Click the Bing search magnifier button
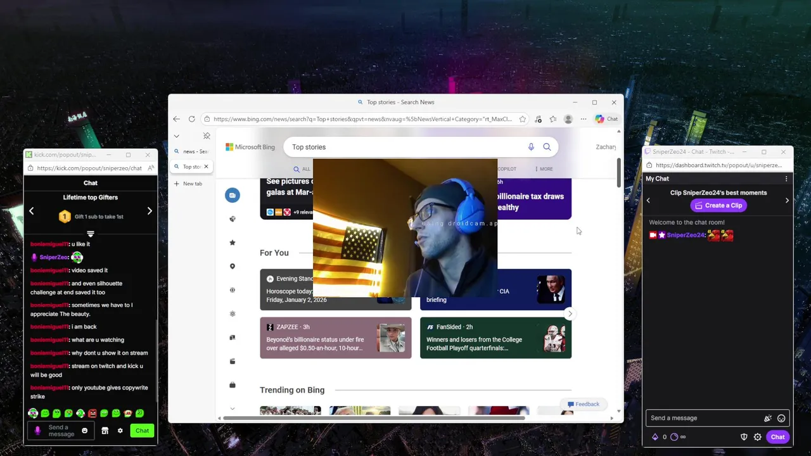Screen dimensions: 811x456 coord(547,147)
